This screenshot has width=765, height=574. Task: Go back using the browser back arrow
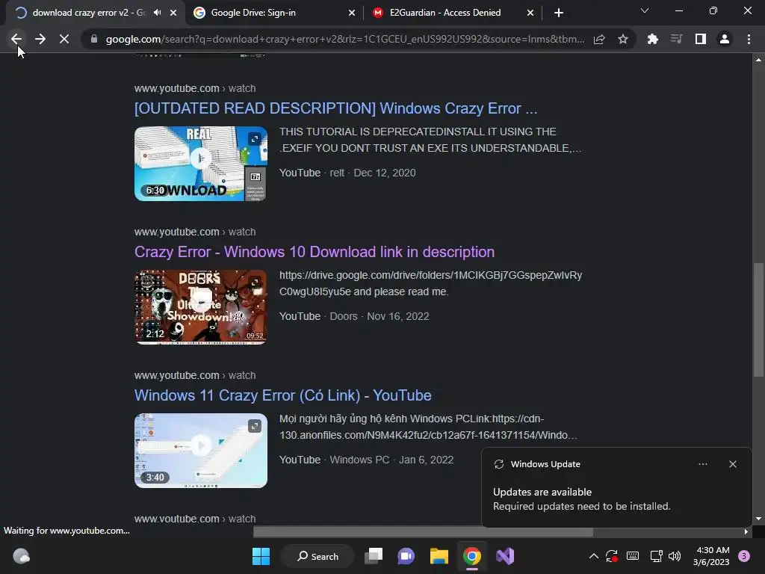[x=16, y=39]
